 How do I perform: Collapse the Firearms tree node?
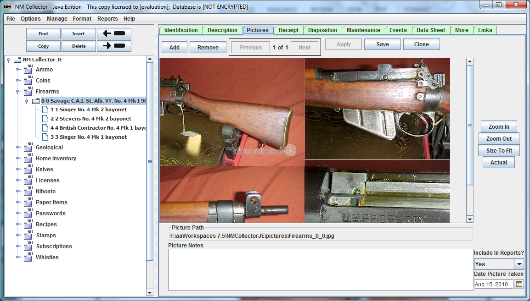(x=18, y=92)
